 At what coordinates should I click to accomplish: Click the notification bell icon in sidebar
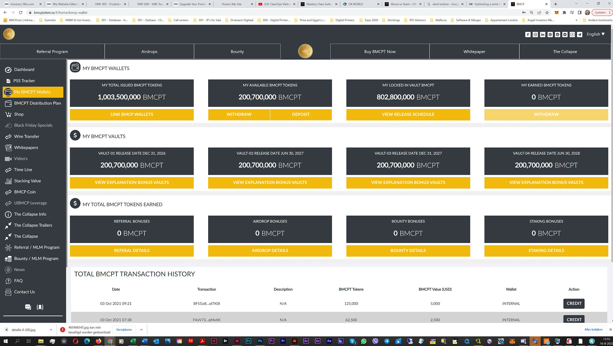pyautogui.click(x=40, y=307)
